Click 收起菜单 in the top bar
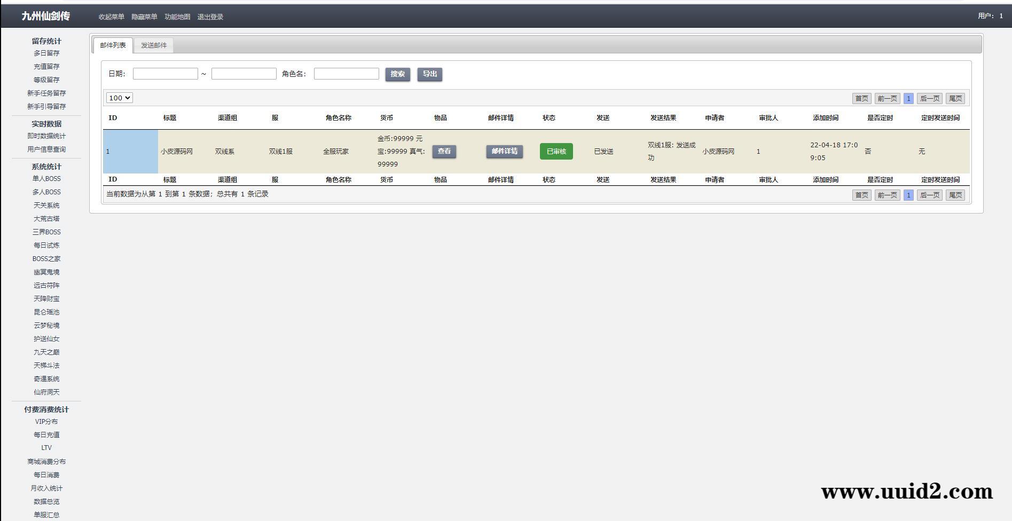Viewport: 1012px width, 521px height. 111,17
